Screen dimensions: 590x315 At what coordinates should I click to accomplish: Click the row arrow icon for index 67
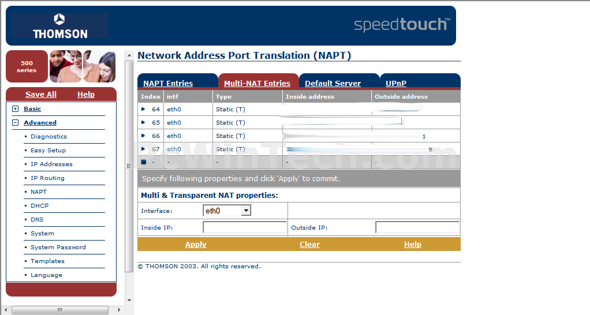pos(143,149)
